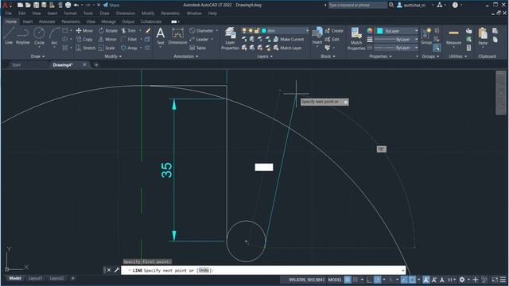
Task: Toggle group selection highlighted icon in Groups panel
Action: (x=437, y=48)
